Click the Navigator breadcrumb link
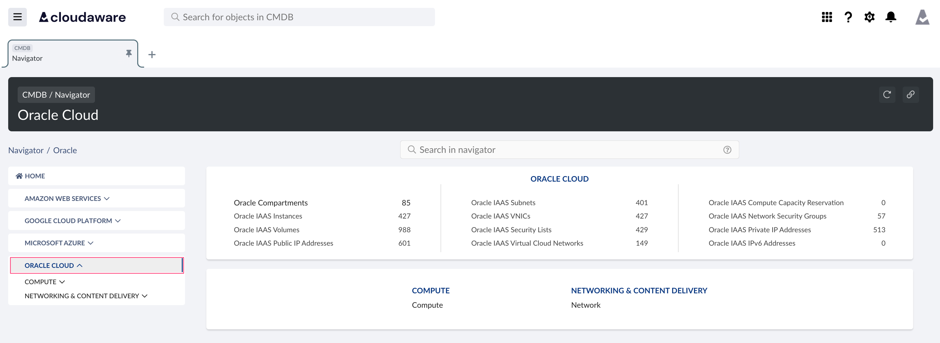 point(26,150)
